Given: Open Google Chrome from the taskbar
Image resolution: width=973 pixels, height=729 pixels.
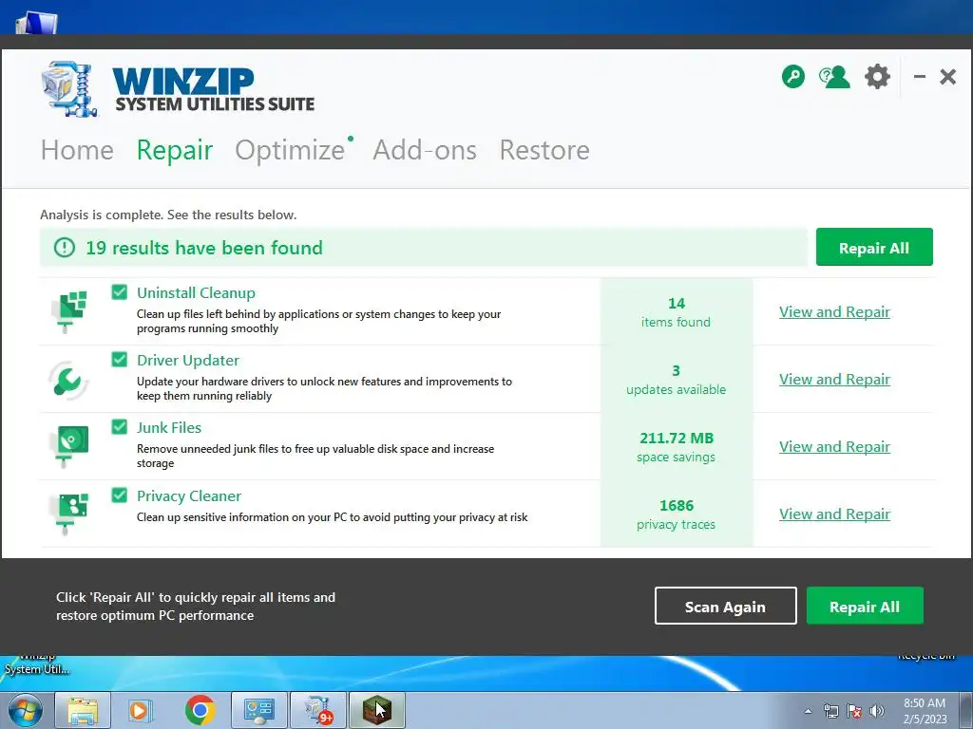Looking at the screenshot, I should [x=200, y=710].
